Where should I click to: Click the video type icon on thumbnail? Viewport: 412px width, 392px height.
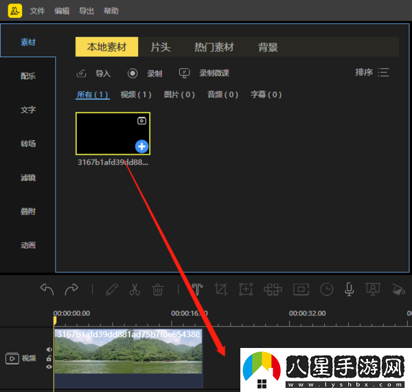pyautogui.click(x=141, y=121)
